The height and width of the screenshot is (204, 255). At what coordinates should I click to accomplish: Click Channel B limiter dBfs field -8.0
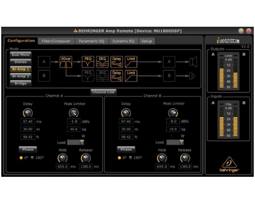[173, 122]
